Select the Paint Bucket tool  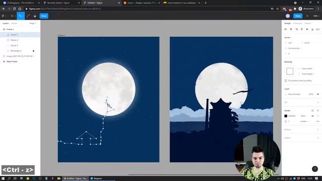(x=35, y=16)
